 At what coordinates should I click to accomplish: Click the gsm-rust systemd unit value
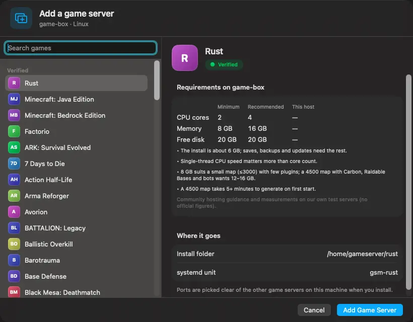(x=383, y=273)
